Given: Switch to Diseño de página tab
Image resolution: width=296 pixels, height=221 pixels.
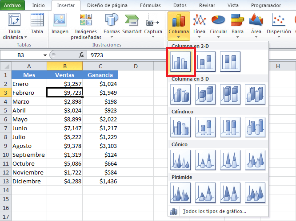Looking at the screenshot, I should 107,5.
